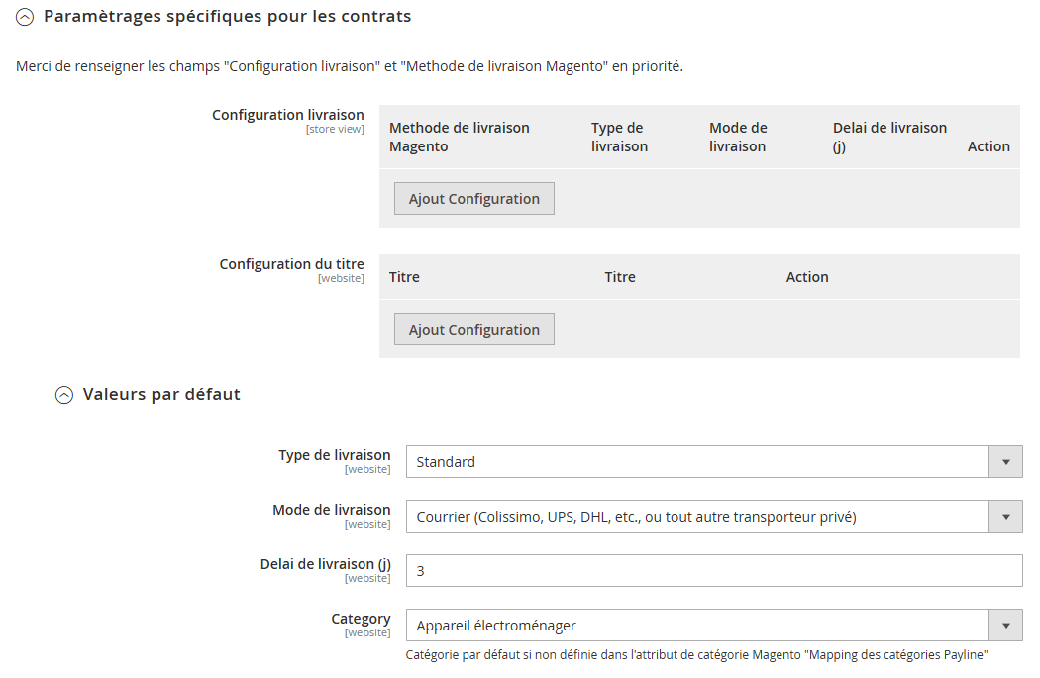Click Ajout Configuration under Configuration livraison

pyautogui.click(x=474, y=199)
